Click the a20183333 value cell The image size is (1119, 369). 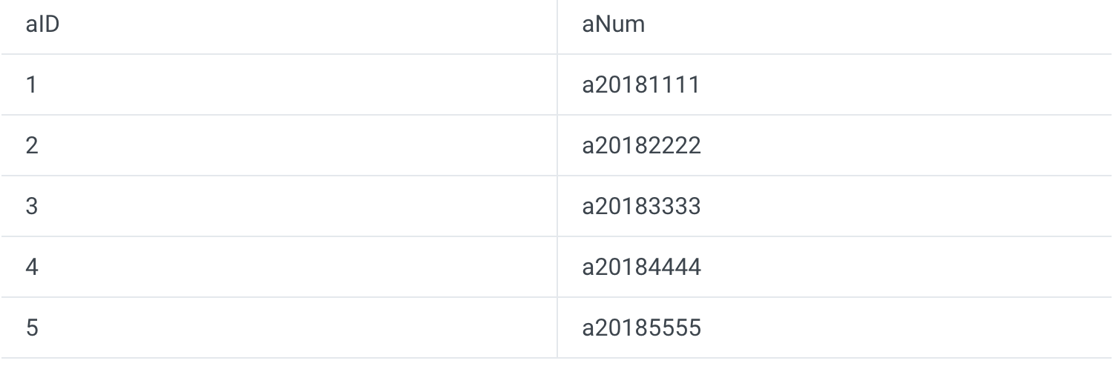coord(641,207)
